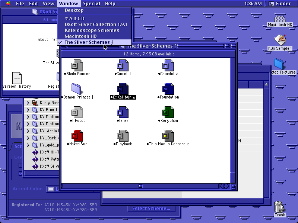Select the Macintosh HD desktop drive icon
Viewport: 298px width, 223px height.
280,19
